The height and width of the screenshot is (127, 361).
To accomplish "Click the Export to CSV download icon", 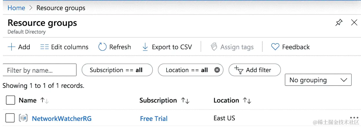I will pos(145,47).
